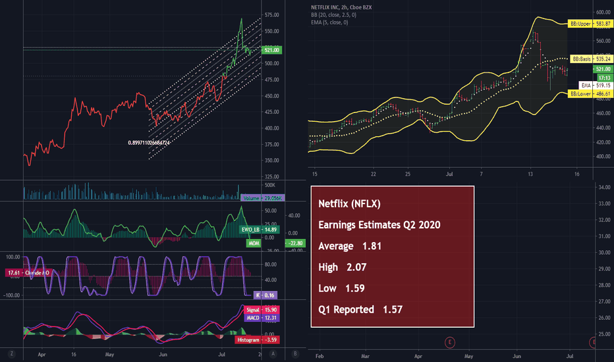Click the 500K volume axis label

click(x=270, y=185)
